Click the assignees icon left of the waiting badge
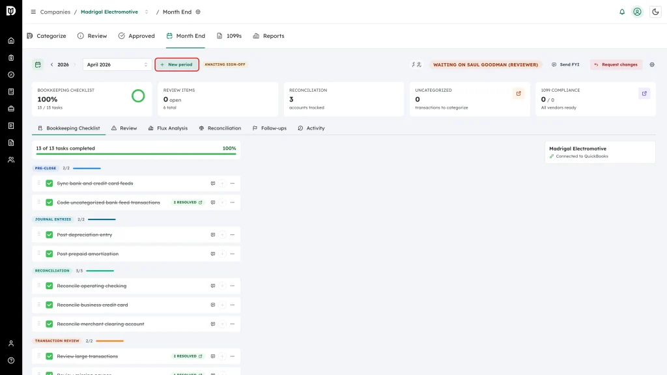The width and height of the screenshot is (667, 375). pos(416,64)
